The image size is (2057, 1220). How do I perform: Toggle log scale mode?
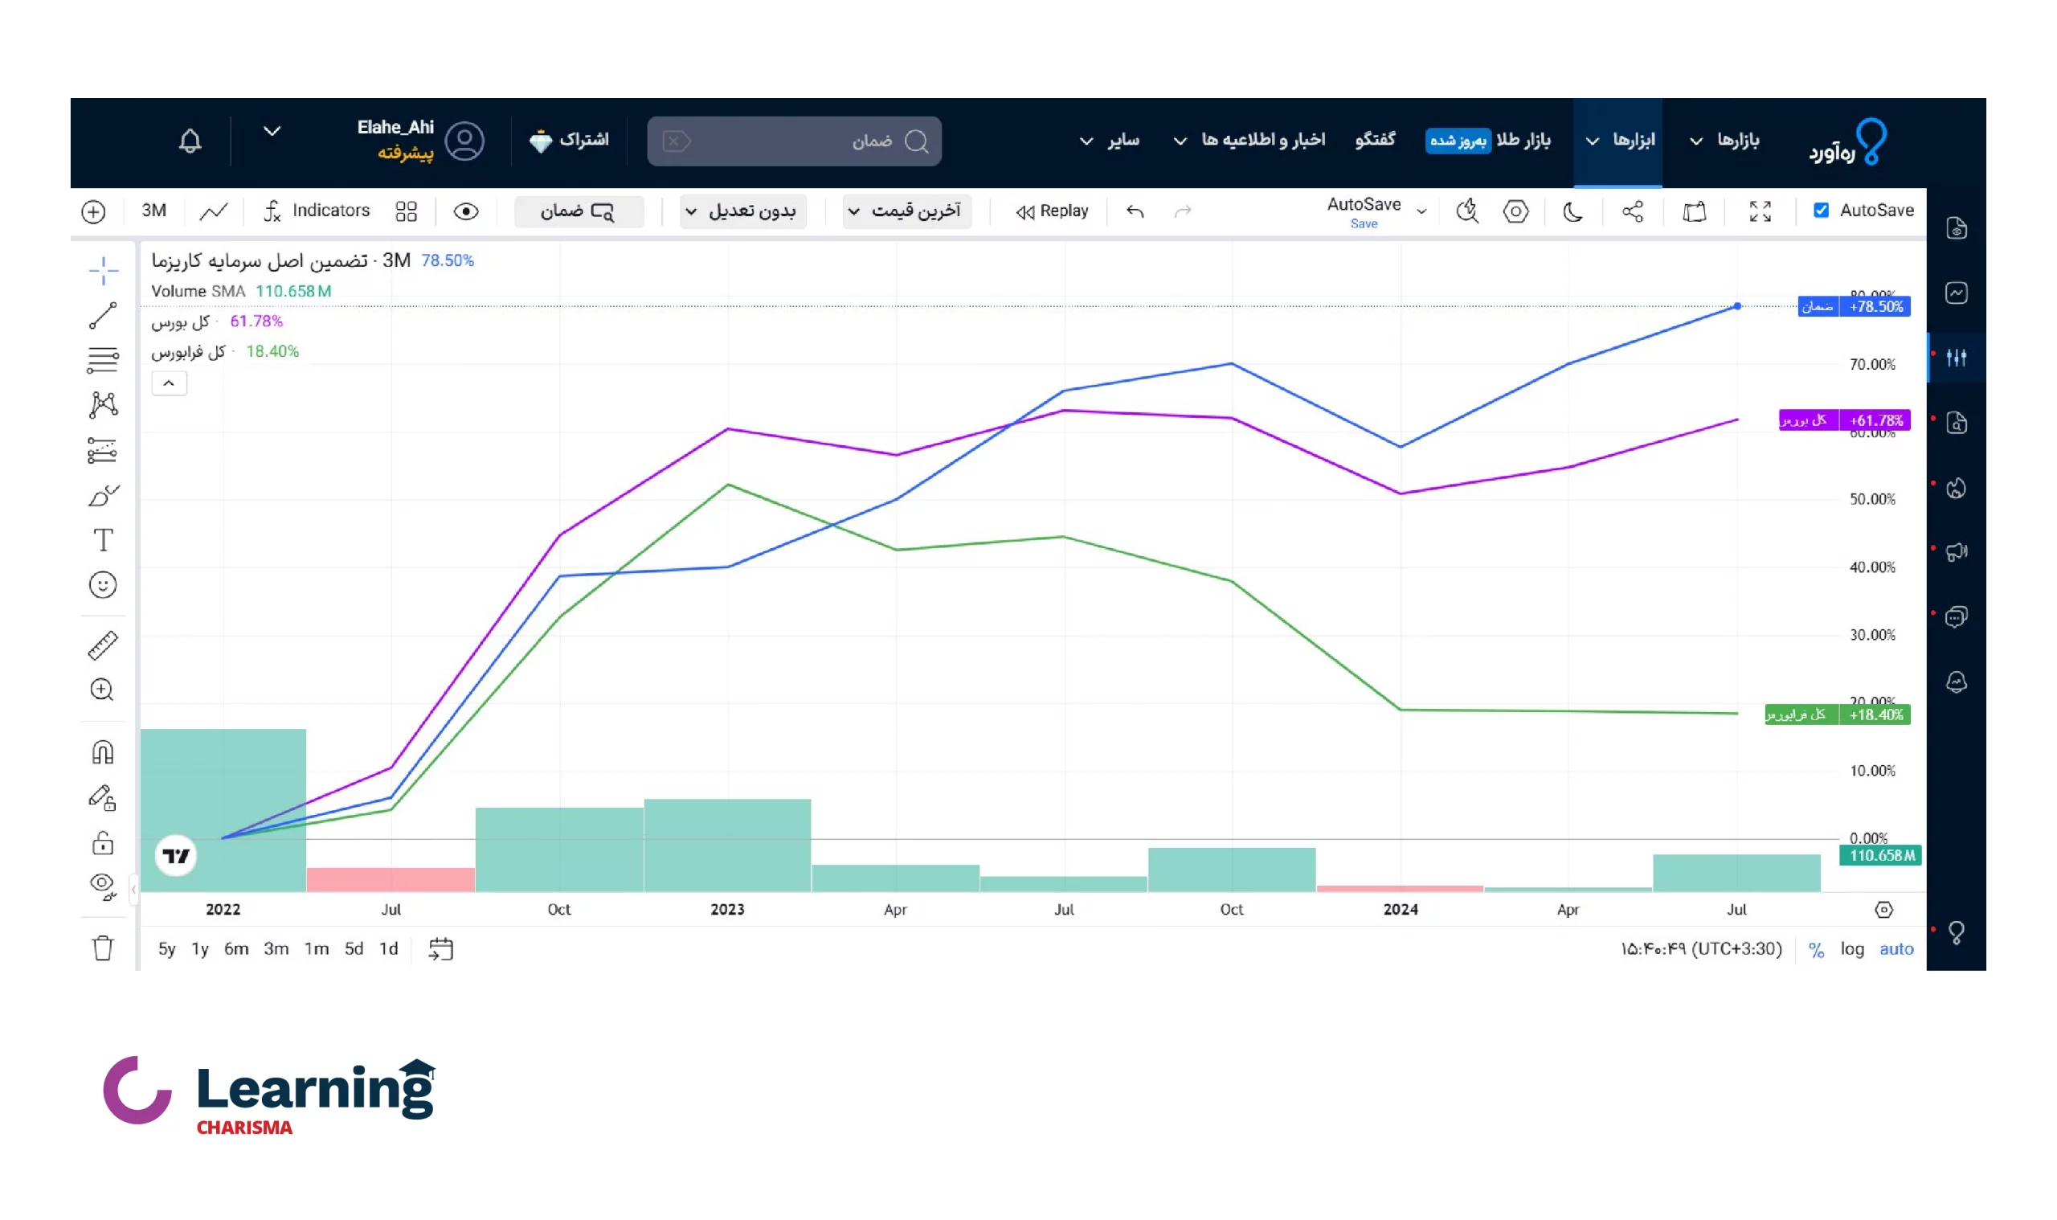pyautogui.click(x=1851, y=948)
